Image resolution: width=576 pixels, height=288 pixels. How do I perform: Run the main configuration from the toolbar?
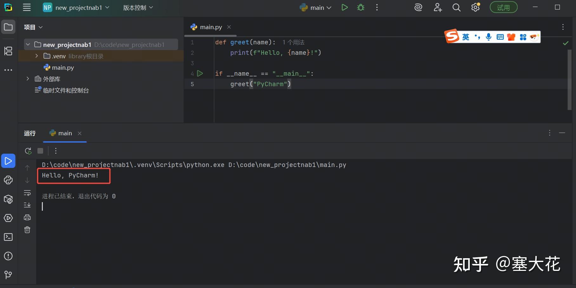344,7
